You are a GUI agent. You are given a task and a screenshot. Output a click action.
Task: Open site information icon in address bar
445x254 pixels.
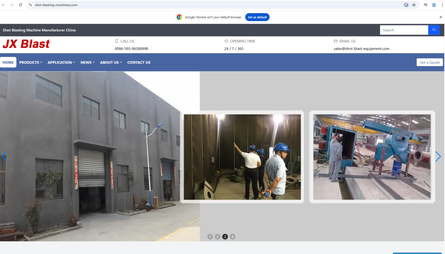click(x=31, y=5)
